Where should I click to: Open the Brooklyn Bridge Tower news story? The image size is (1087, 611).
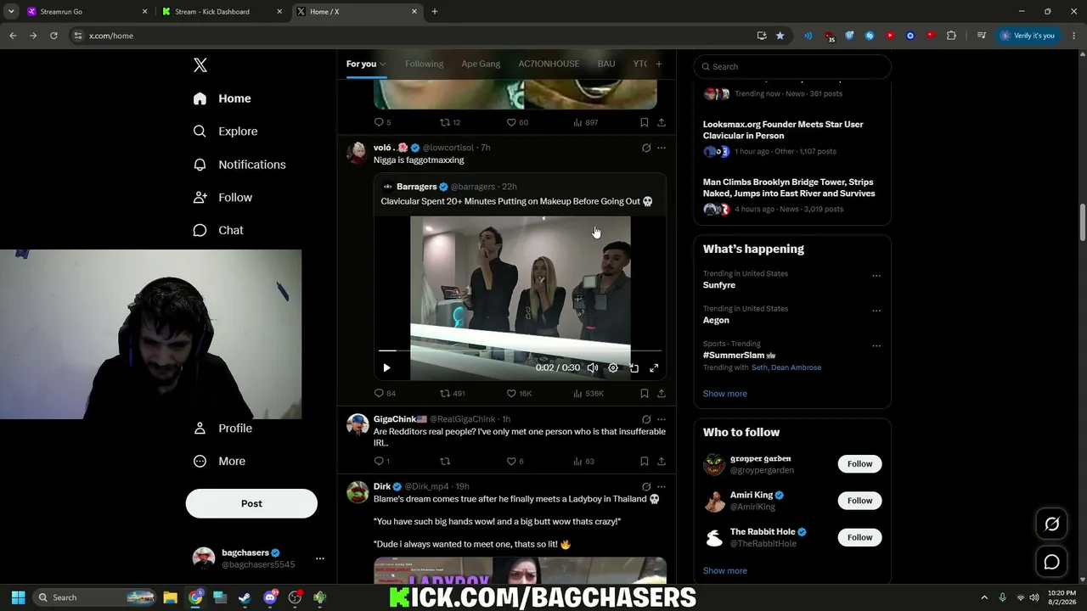[789, 188]
